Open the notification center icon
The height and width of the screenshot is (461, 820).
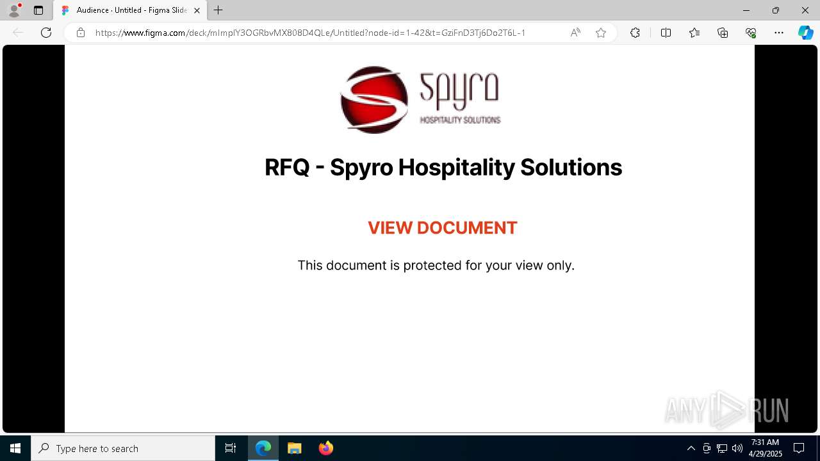[x=799, y=448]
